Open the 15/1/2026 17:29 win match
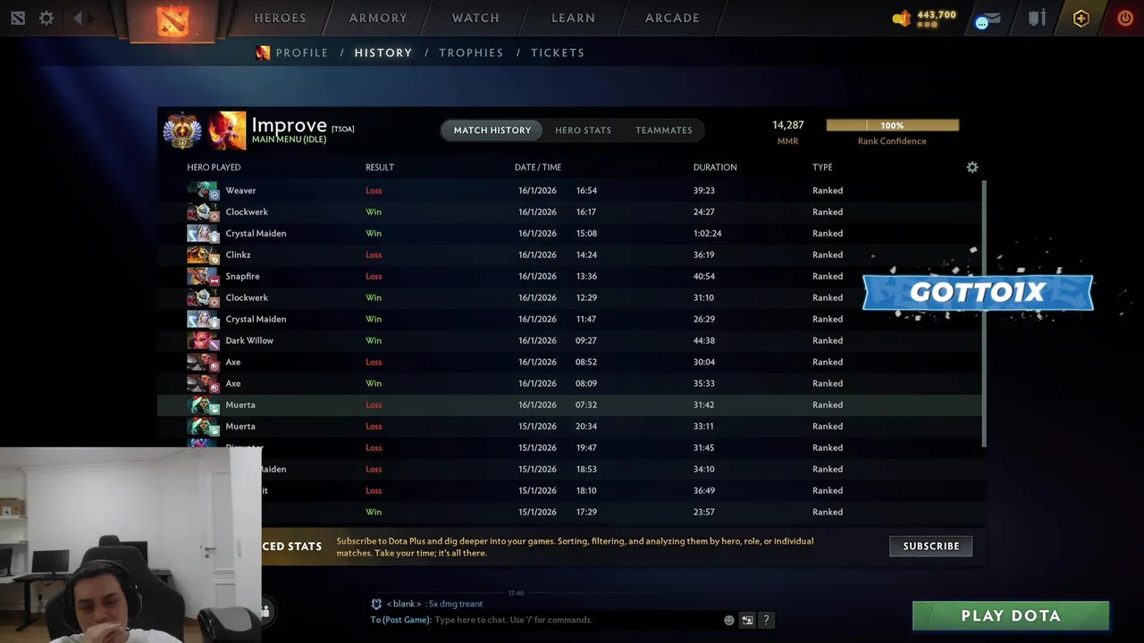 click(x=621, y=512)
